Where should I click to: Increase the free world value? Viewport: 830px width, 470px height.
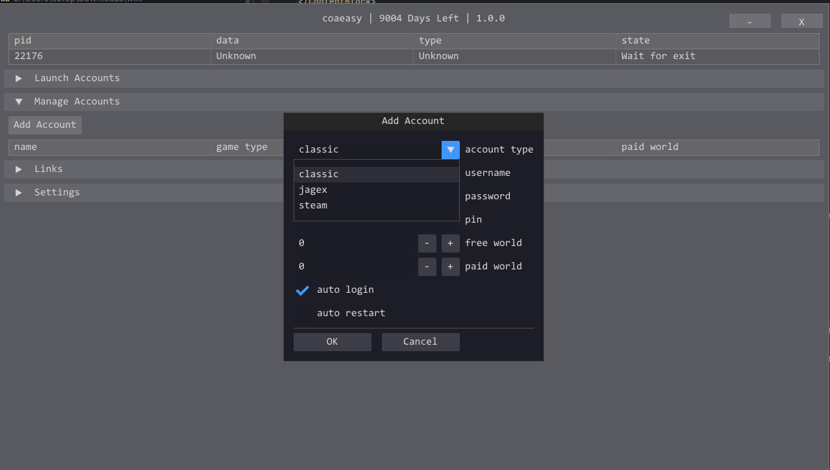pyautogui.click(x=450, y=243)
